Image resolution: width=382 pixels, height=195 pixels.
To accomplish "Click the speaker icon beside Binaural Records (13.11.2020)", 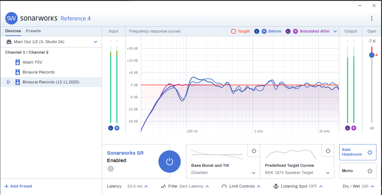I will click(x=18, y=82).
